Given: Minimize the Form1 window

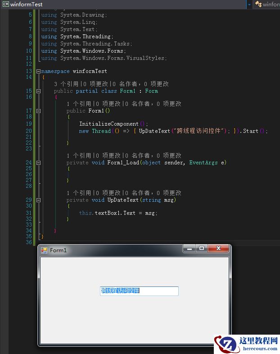Looking at the screenshot, I should [x=190, y=249].
